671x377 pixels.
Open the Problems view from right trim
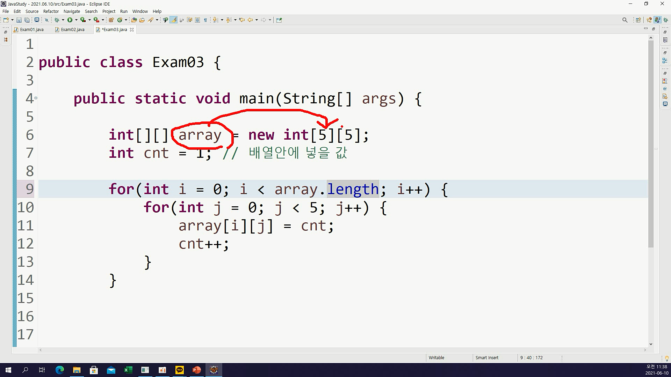(665, 81)
